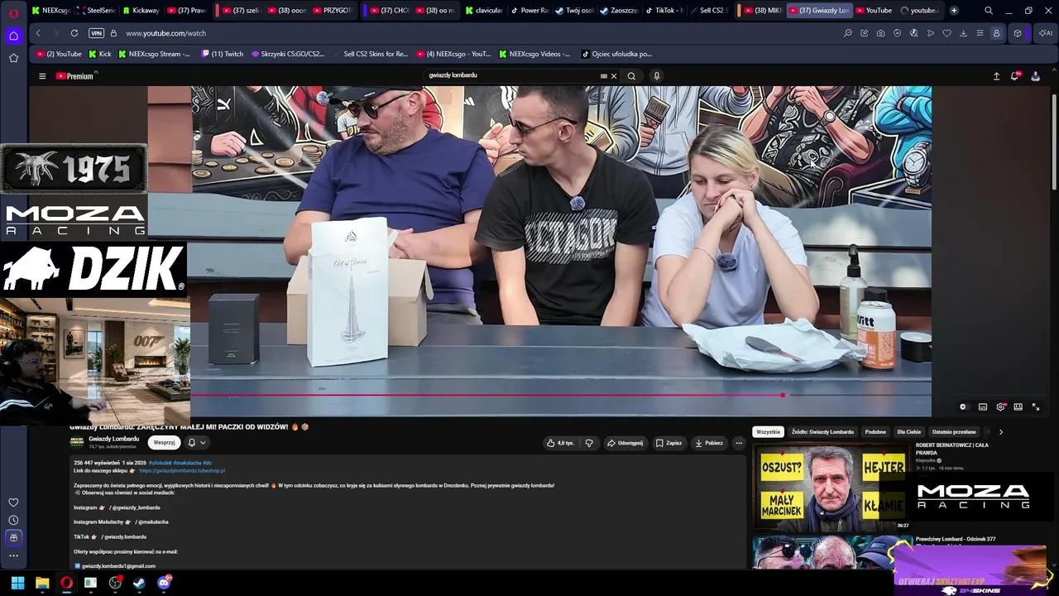1059x596 pixels.
Task: Show more filter chips with right arrow
Action: coord(1000,432)
